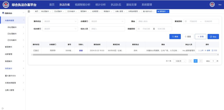The height and width of the screenshot is (110, 224).
Task: Open the 经办部门 dropdown filter
Action: click(x=60, y=29)
